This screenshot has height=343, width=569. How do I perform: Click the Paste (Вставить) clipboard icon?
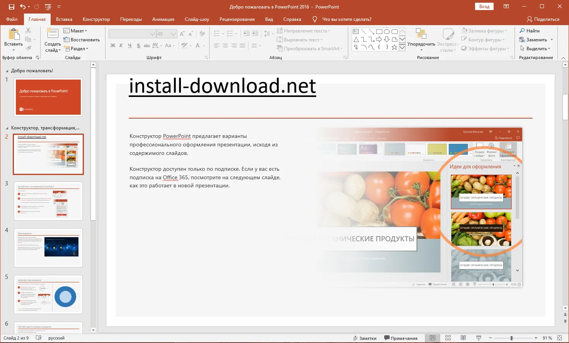[x=14, y=35]
